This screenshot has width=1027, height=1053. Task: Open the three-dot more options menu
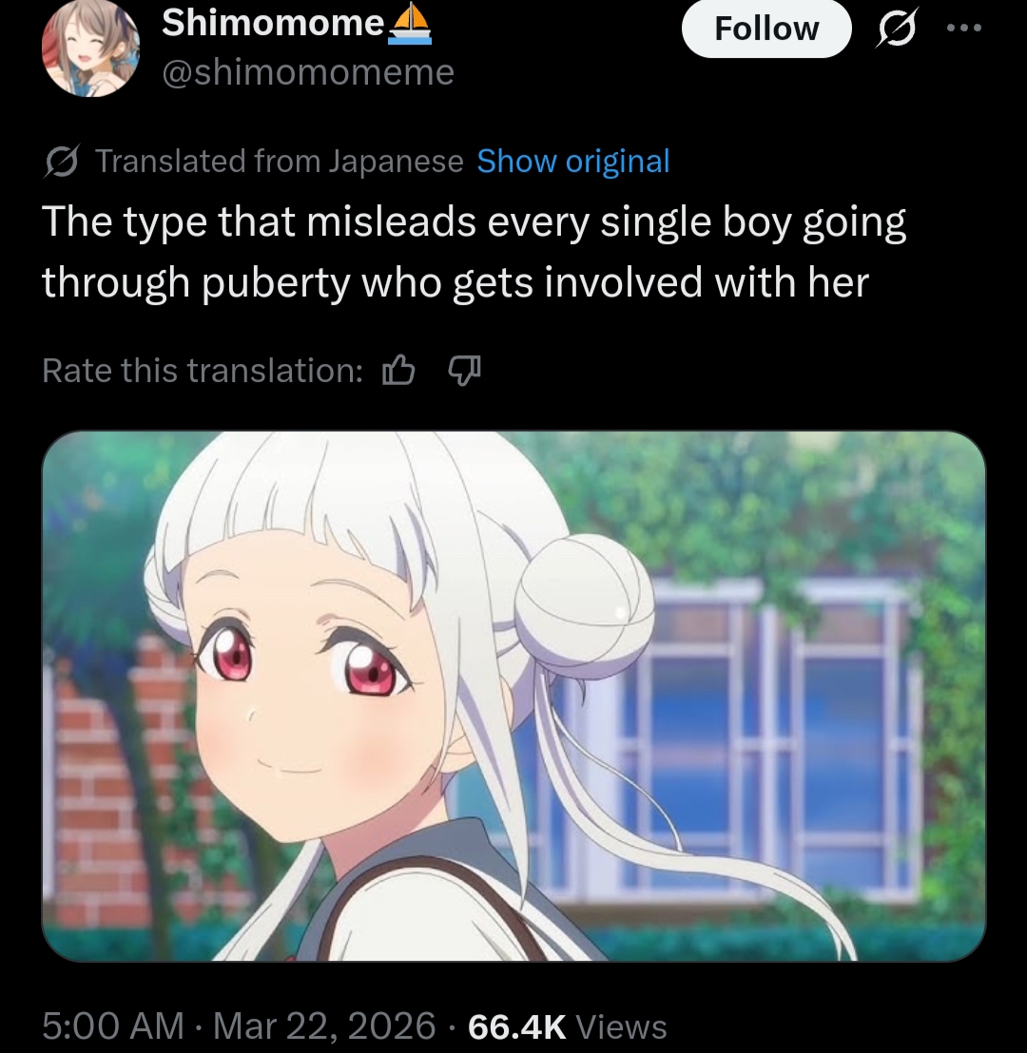click(964, 28)
